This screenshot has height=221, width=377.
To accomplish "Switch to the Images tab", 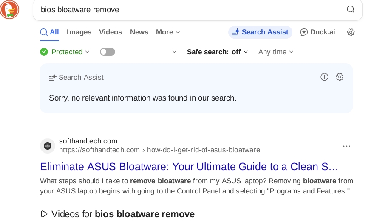I will pos(79,32).
